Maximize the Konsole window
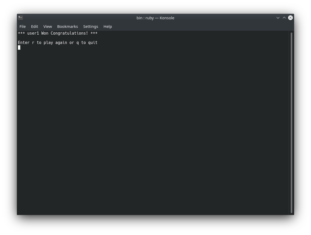Viewport: 311px width, 235px height. point(284,18)
